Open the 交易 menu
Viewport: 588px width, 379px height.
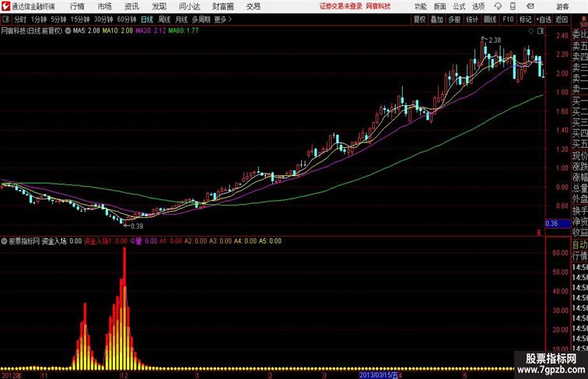point(254,6)
